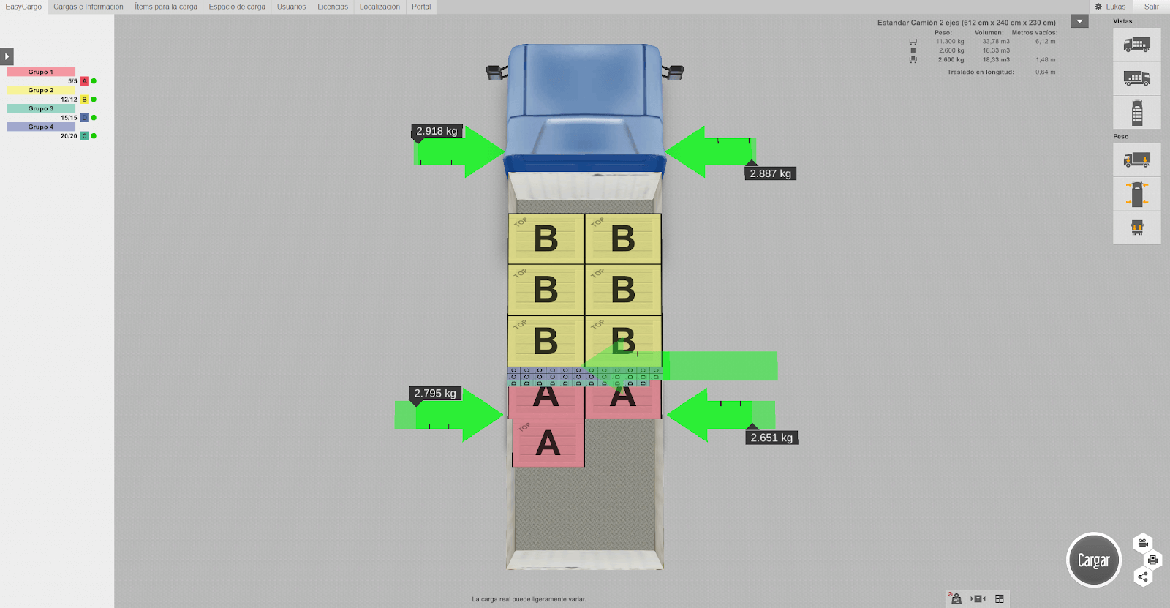Expand the left sidebar panel arrow
The image size is (1170, 608).
click(x=7, y=56)
